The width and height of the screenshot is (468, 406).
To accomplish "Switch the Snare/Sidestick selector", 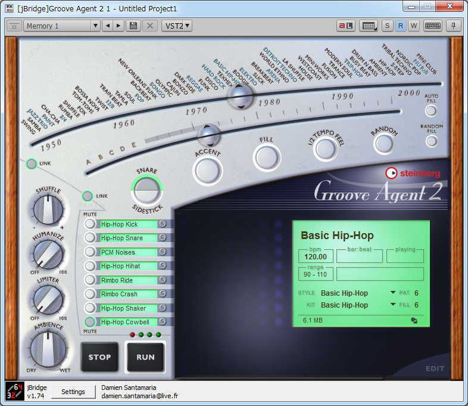I will 147,190.
